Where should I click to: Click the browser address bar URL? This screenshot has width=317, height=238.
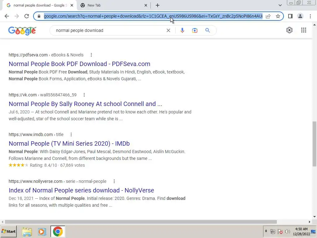(x=153, y=16)
